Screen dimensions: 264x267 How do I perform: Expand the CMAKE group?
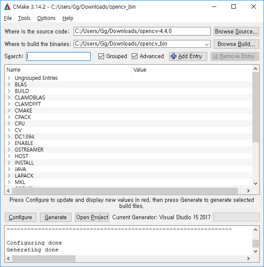[9, 111]
